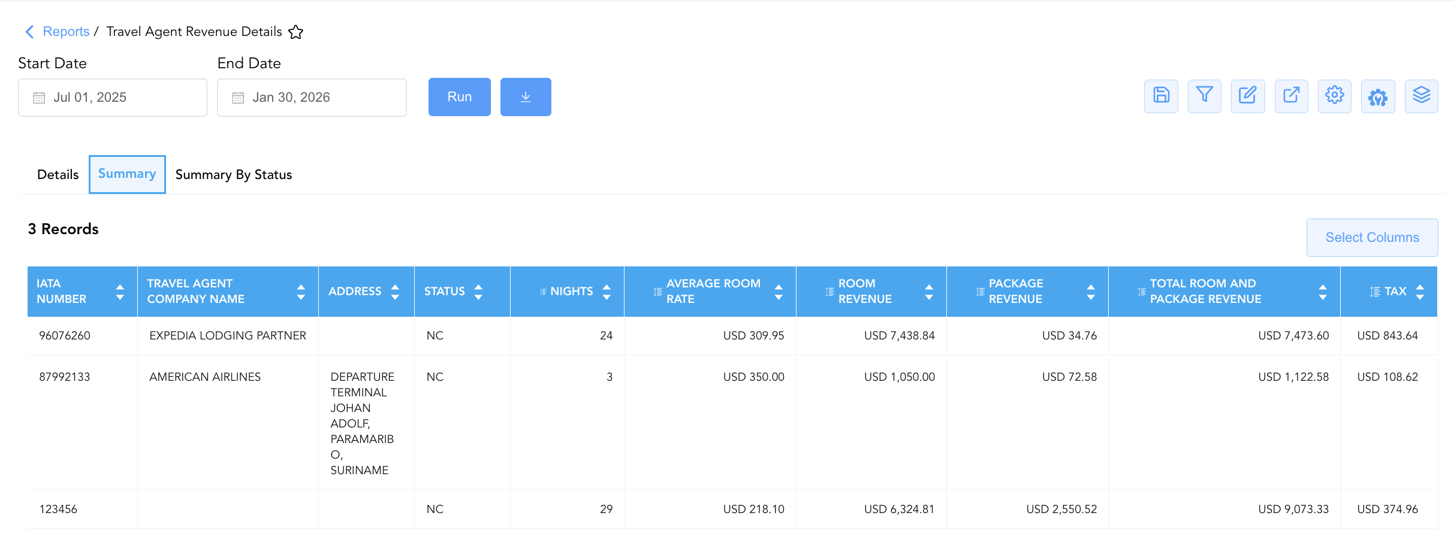This screenshot has width=1454, height=546.
Task: Sort by Package Revenue column arrows
Action: point(1091,292)
